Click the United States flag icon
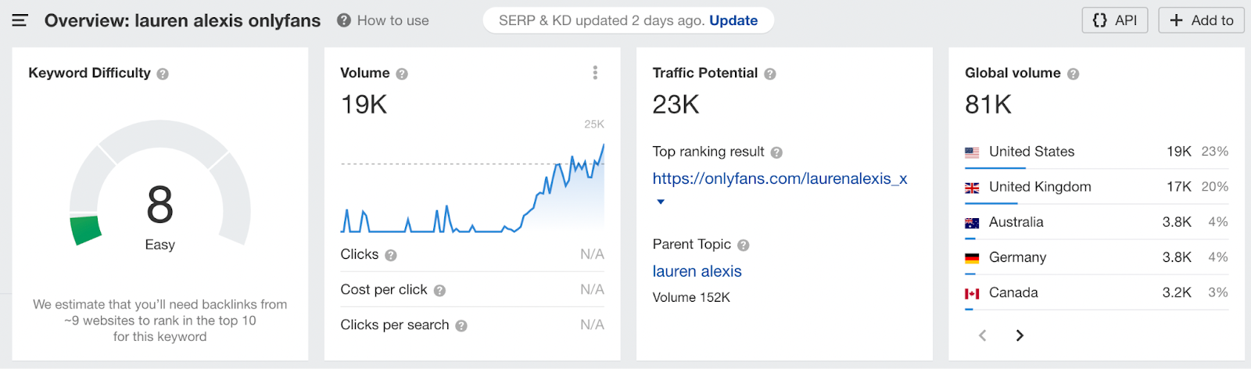Screen dimensions: 1251x369 [x=972, y=152]
